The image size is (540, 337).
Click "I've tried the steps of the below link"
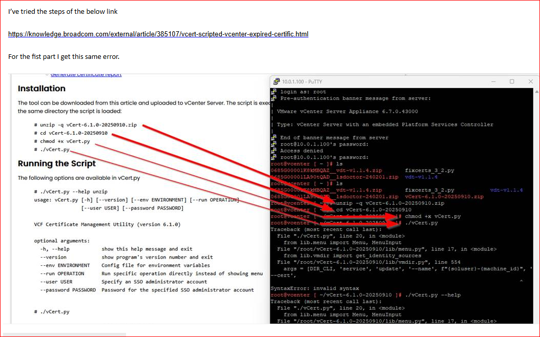coord(63,11)
